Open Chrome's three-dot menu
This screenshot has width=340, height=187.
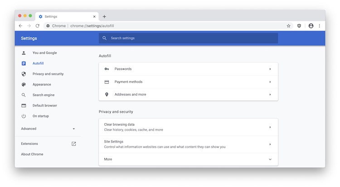(x=320, y=26)
